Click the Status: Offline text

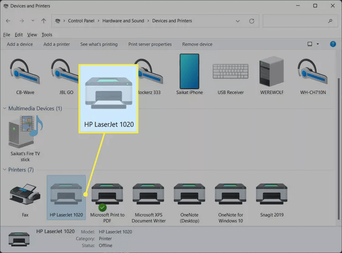click(x=97, y=245)
